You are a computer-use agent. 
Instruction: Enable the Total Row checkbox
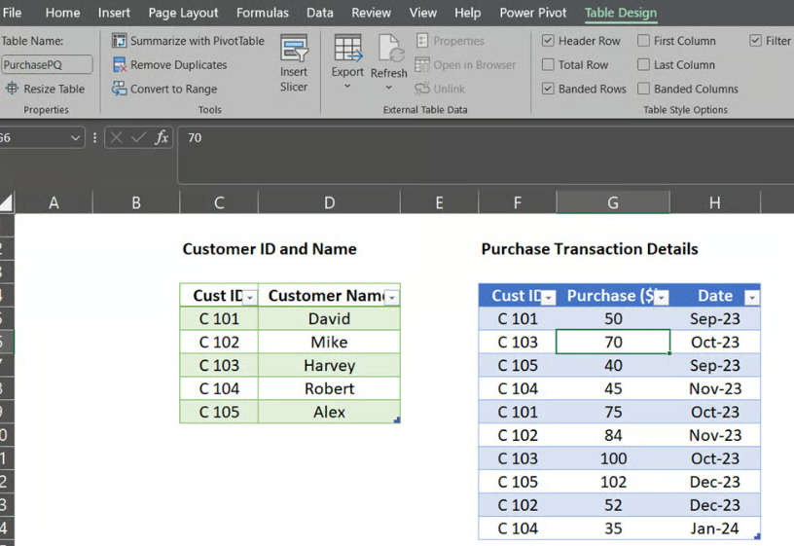(x=548, y=65)
